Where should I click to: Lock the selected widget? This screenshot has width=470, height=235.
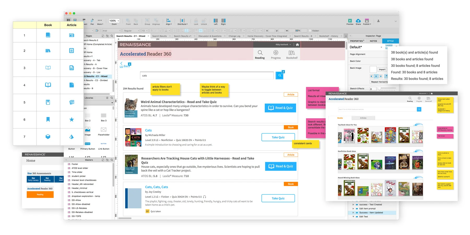(196, 22)
